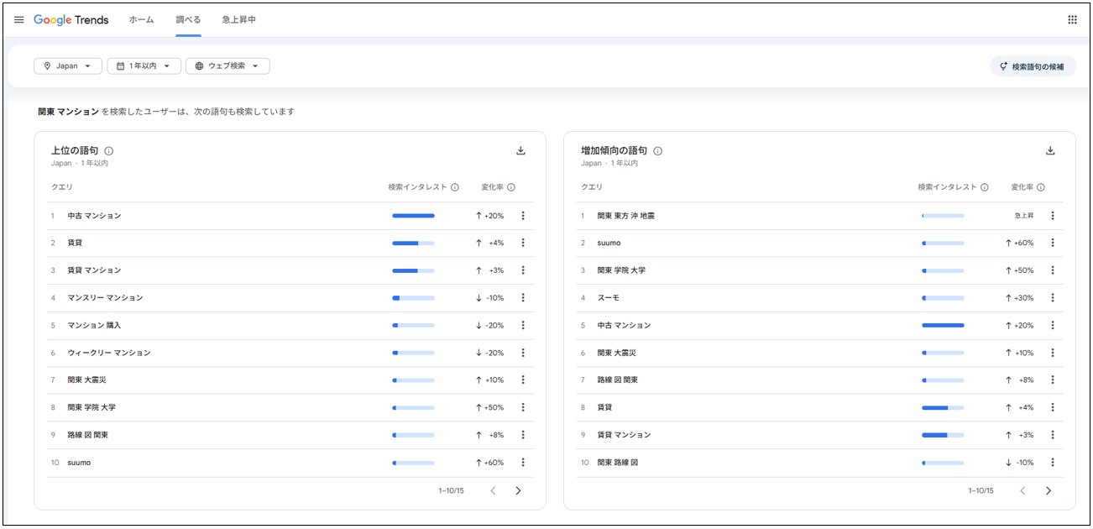
Task: Download the 上位の語句 data
Action: [x=520, y=150]
